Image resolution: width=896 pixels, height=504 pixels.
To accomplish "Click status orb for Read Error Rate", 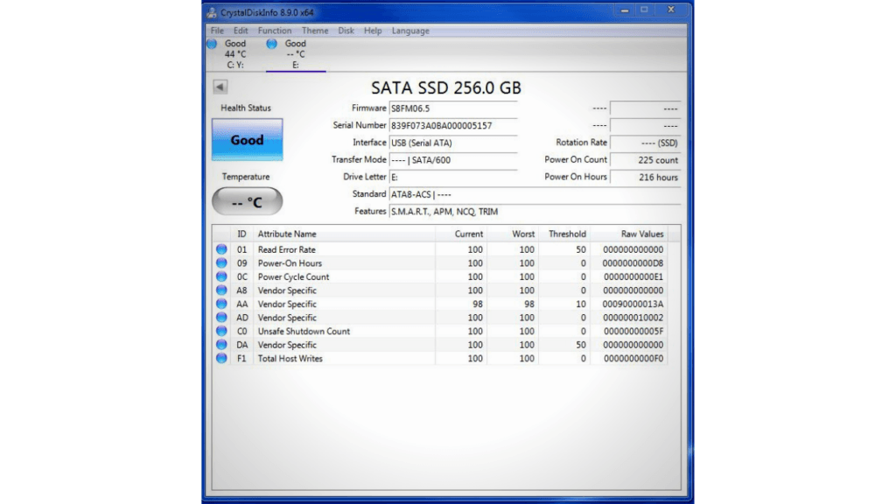I will coord(221,249).
